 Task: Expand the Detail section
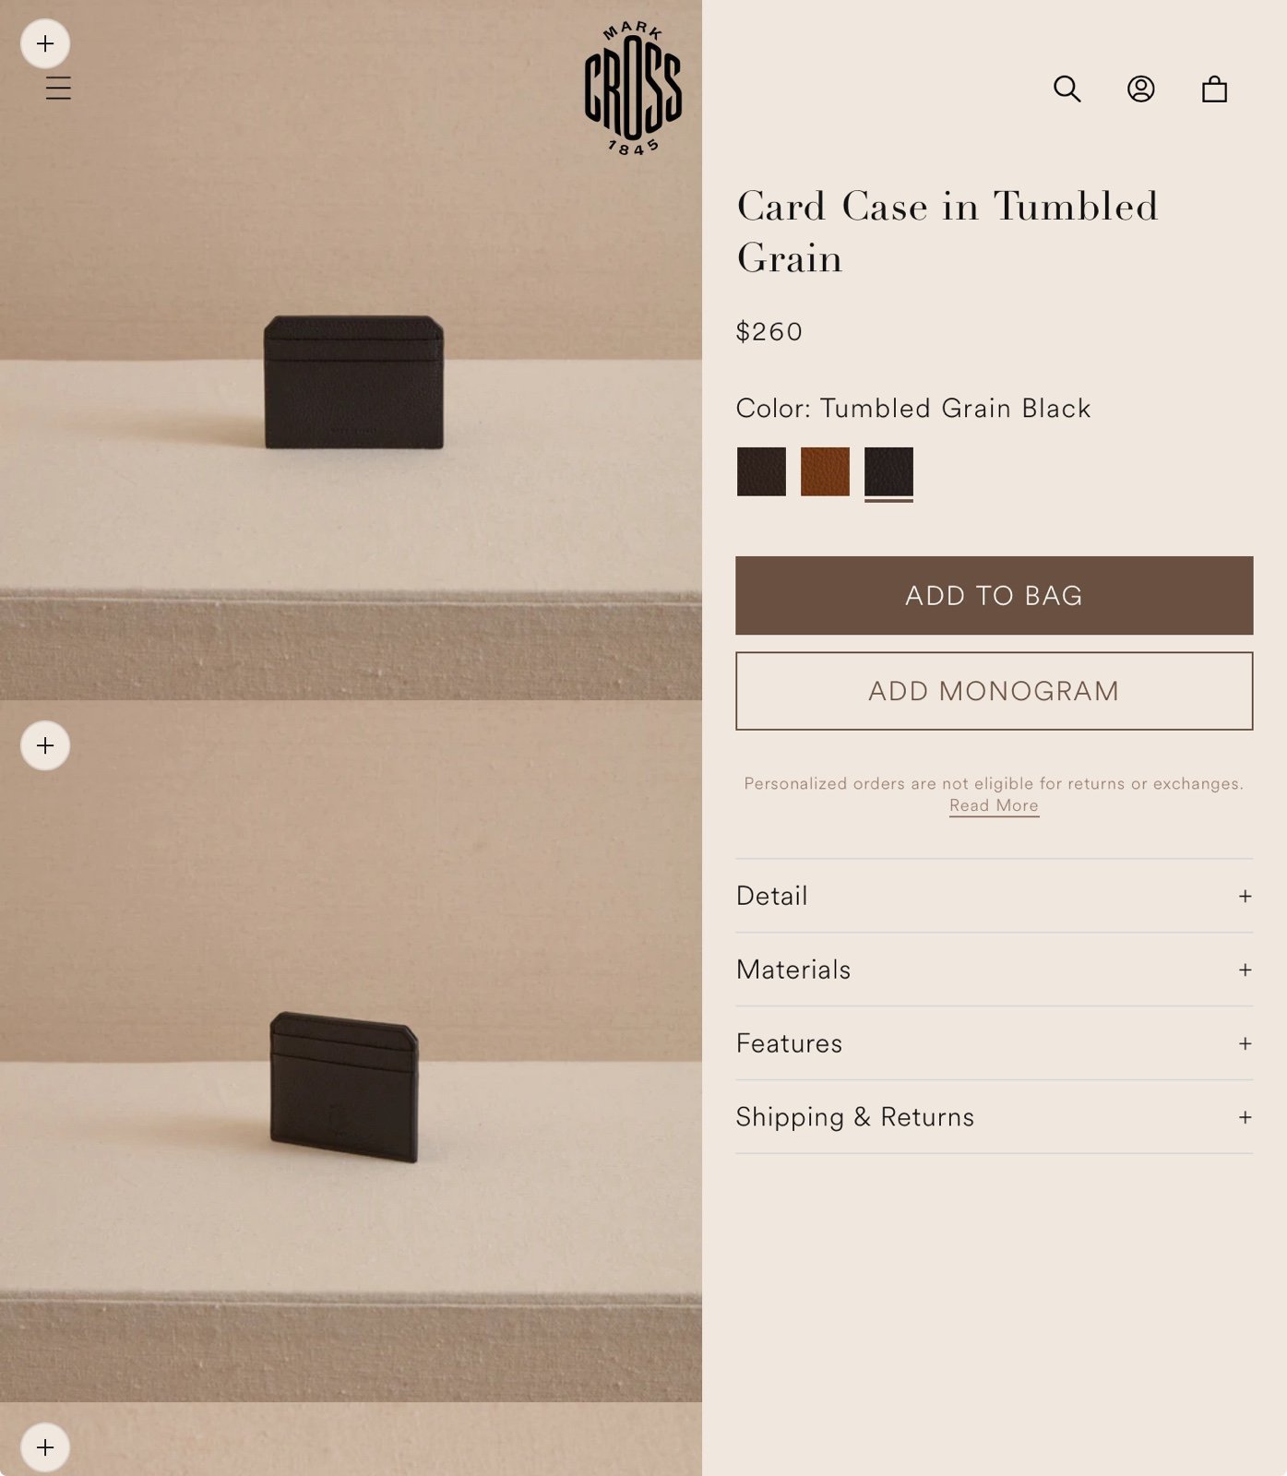994,896
